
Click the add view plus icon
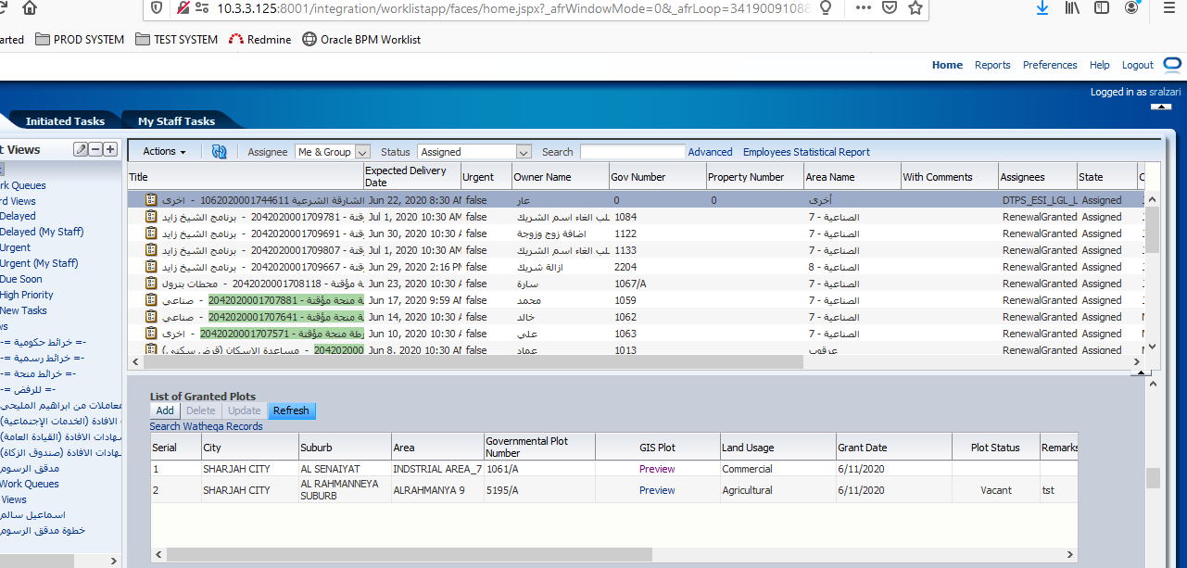110,149
